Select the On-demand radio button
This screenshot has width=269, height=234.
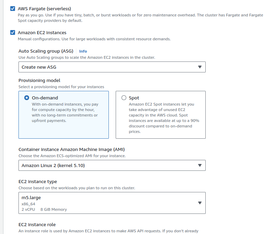[27, 98]
